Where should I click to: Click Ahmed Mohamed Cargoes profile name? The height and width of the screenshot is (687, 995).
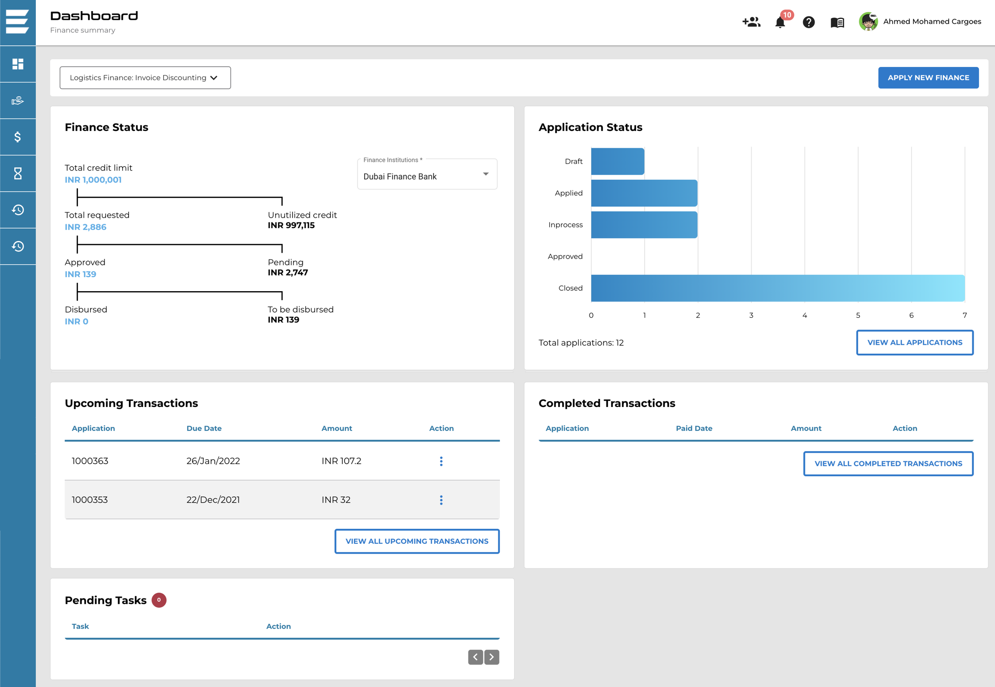point(932,22)
